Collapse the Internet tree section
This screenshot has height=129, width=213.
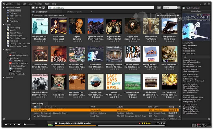pos(3,50)
